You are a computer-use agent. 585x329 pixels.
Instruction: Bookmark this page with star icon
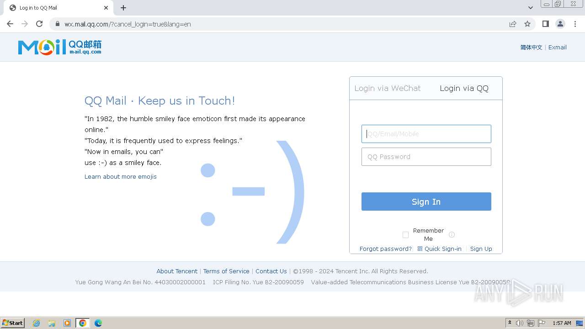click(527, 24)
